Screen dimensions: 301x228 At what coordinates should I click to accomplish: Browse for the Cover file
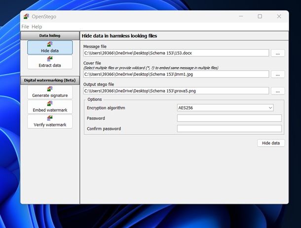[x=278, y=74]
